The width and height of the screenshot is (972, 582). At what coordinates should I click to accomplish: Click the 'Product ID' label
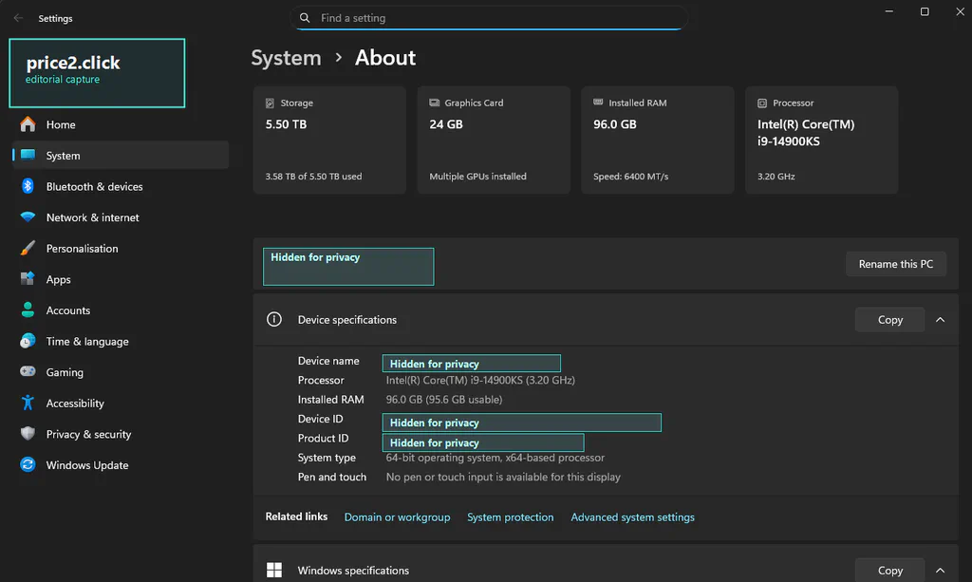point(323,439)
